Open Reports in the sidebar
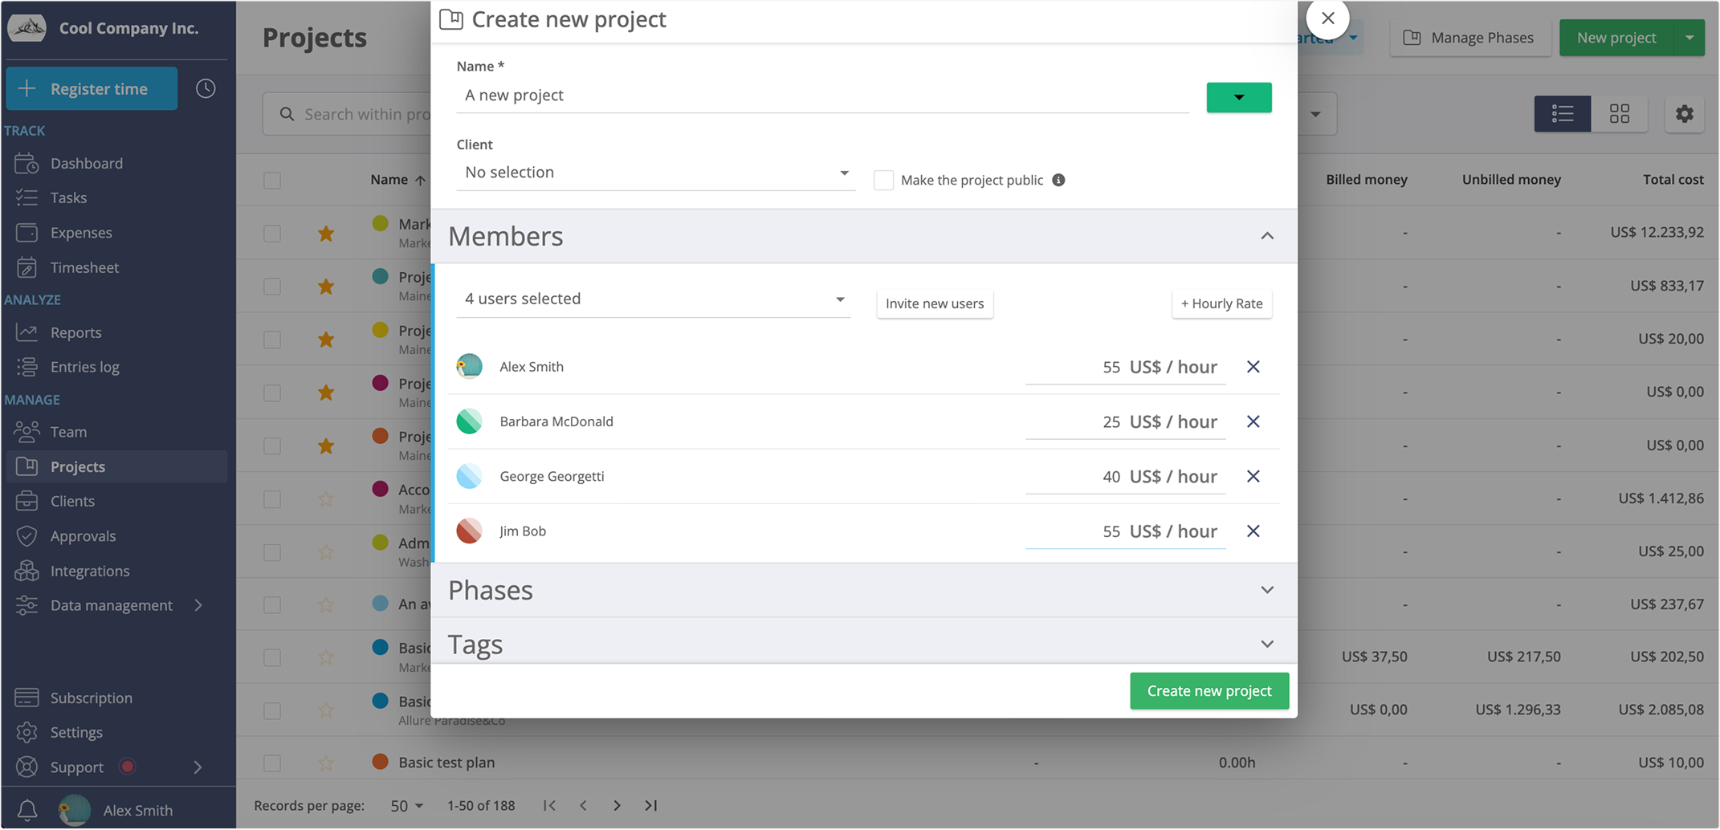 (x=75, y=332)
